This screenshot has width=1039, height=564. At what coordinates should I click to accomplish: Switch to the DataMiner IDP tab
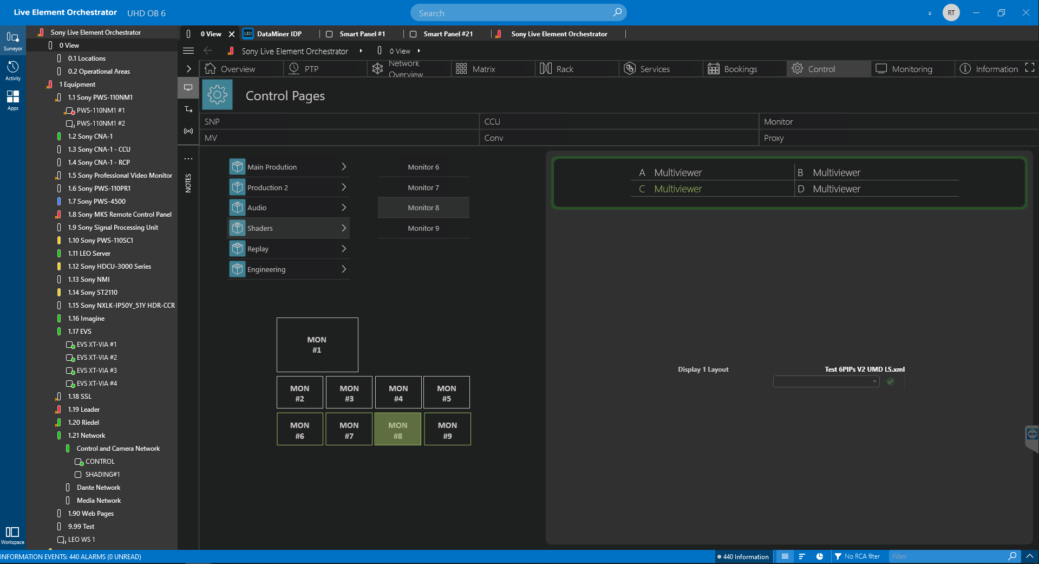279,34
